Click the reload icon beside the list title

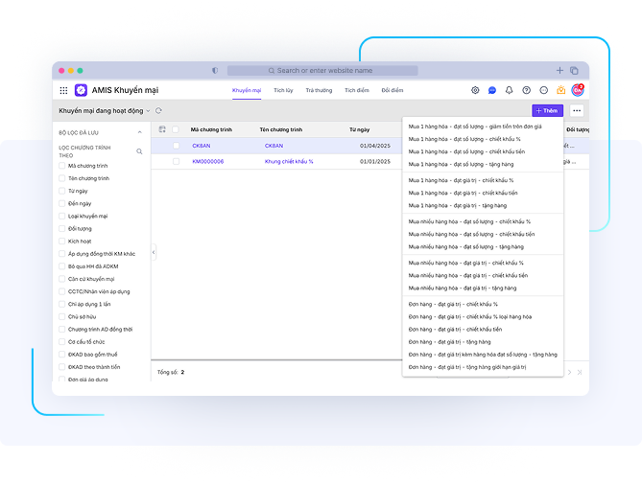click(x=158, y=111)
